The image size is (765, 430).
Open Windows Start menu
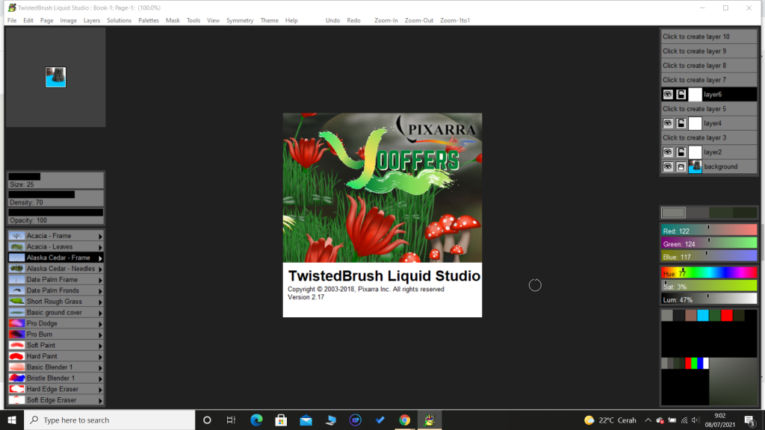pyautogui.click(x=12, y=420)
